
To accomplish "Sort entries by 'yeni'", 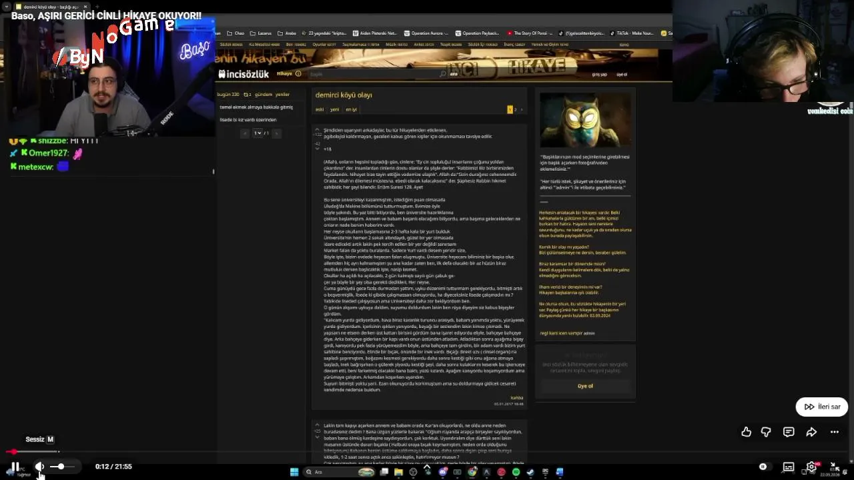I will (x=334, y=109).
